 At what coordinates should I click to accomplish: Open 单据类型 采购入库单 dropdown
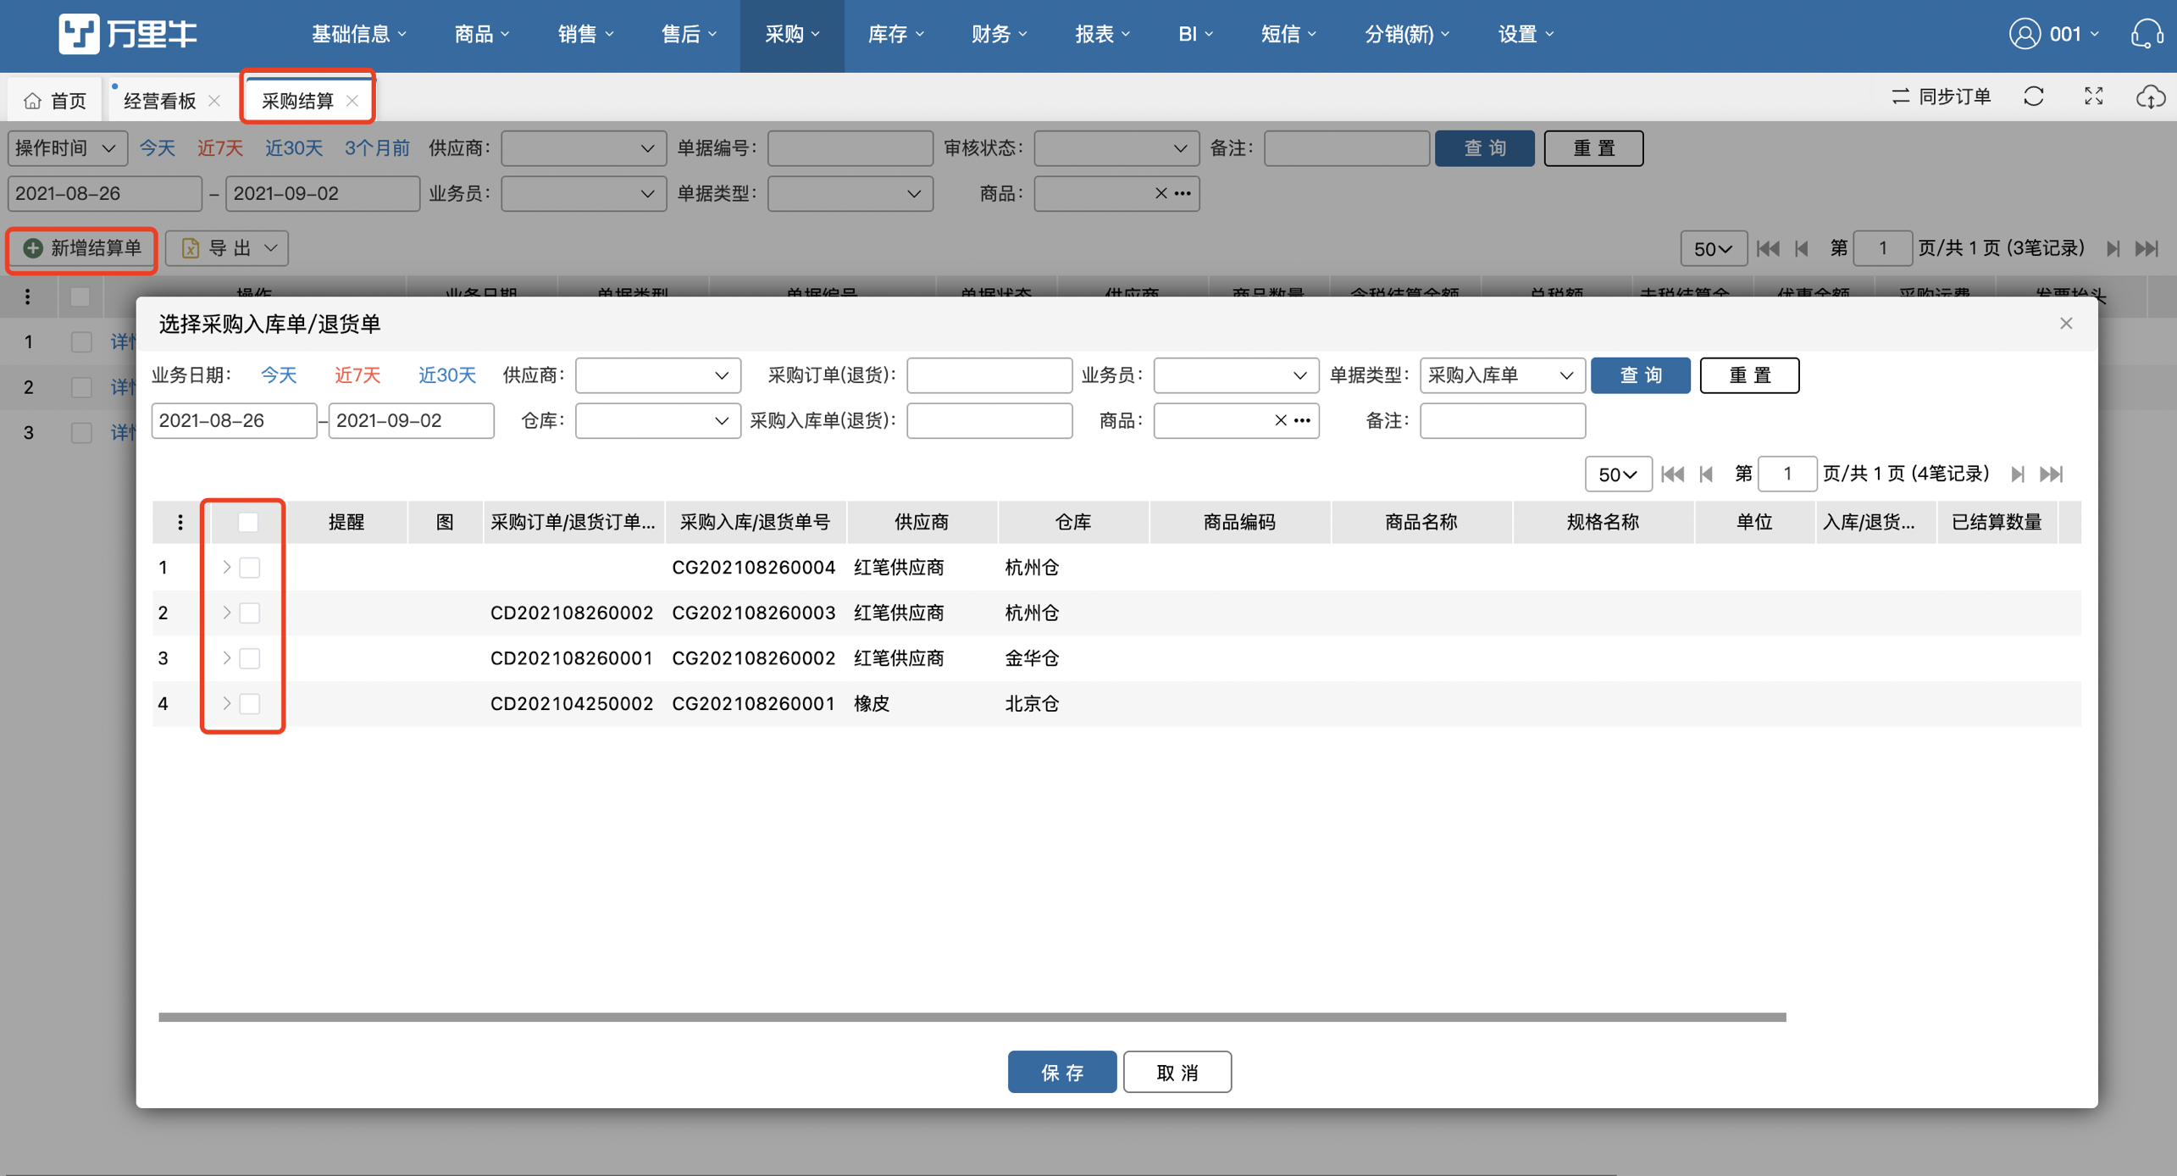pyautogui.click(x=1502, y=375)
